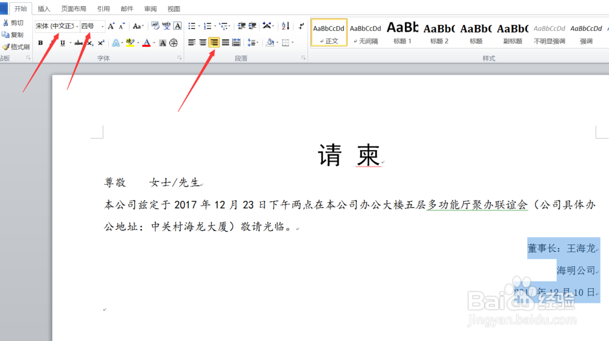609x341 pixels.
Task: Open the font name dropdown (宋体)
Action: tap(77, 26)
